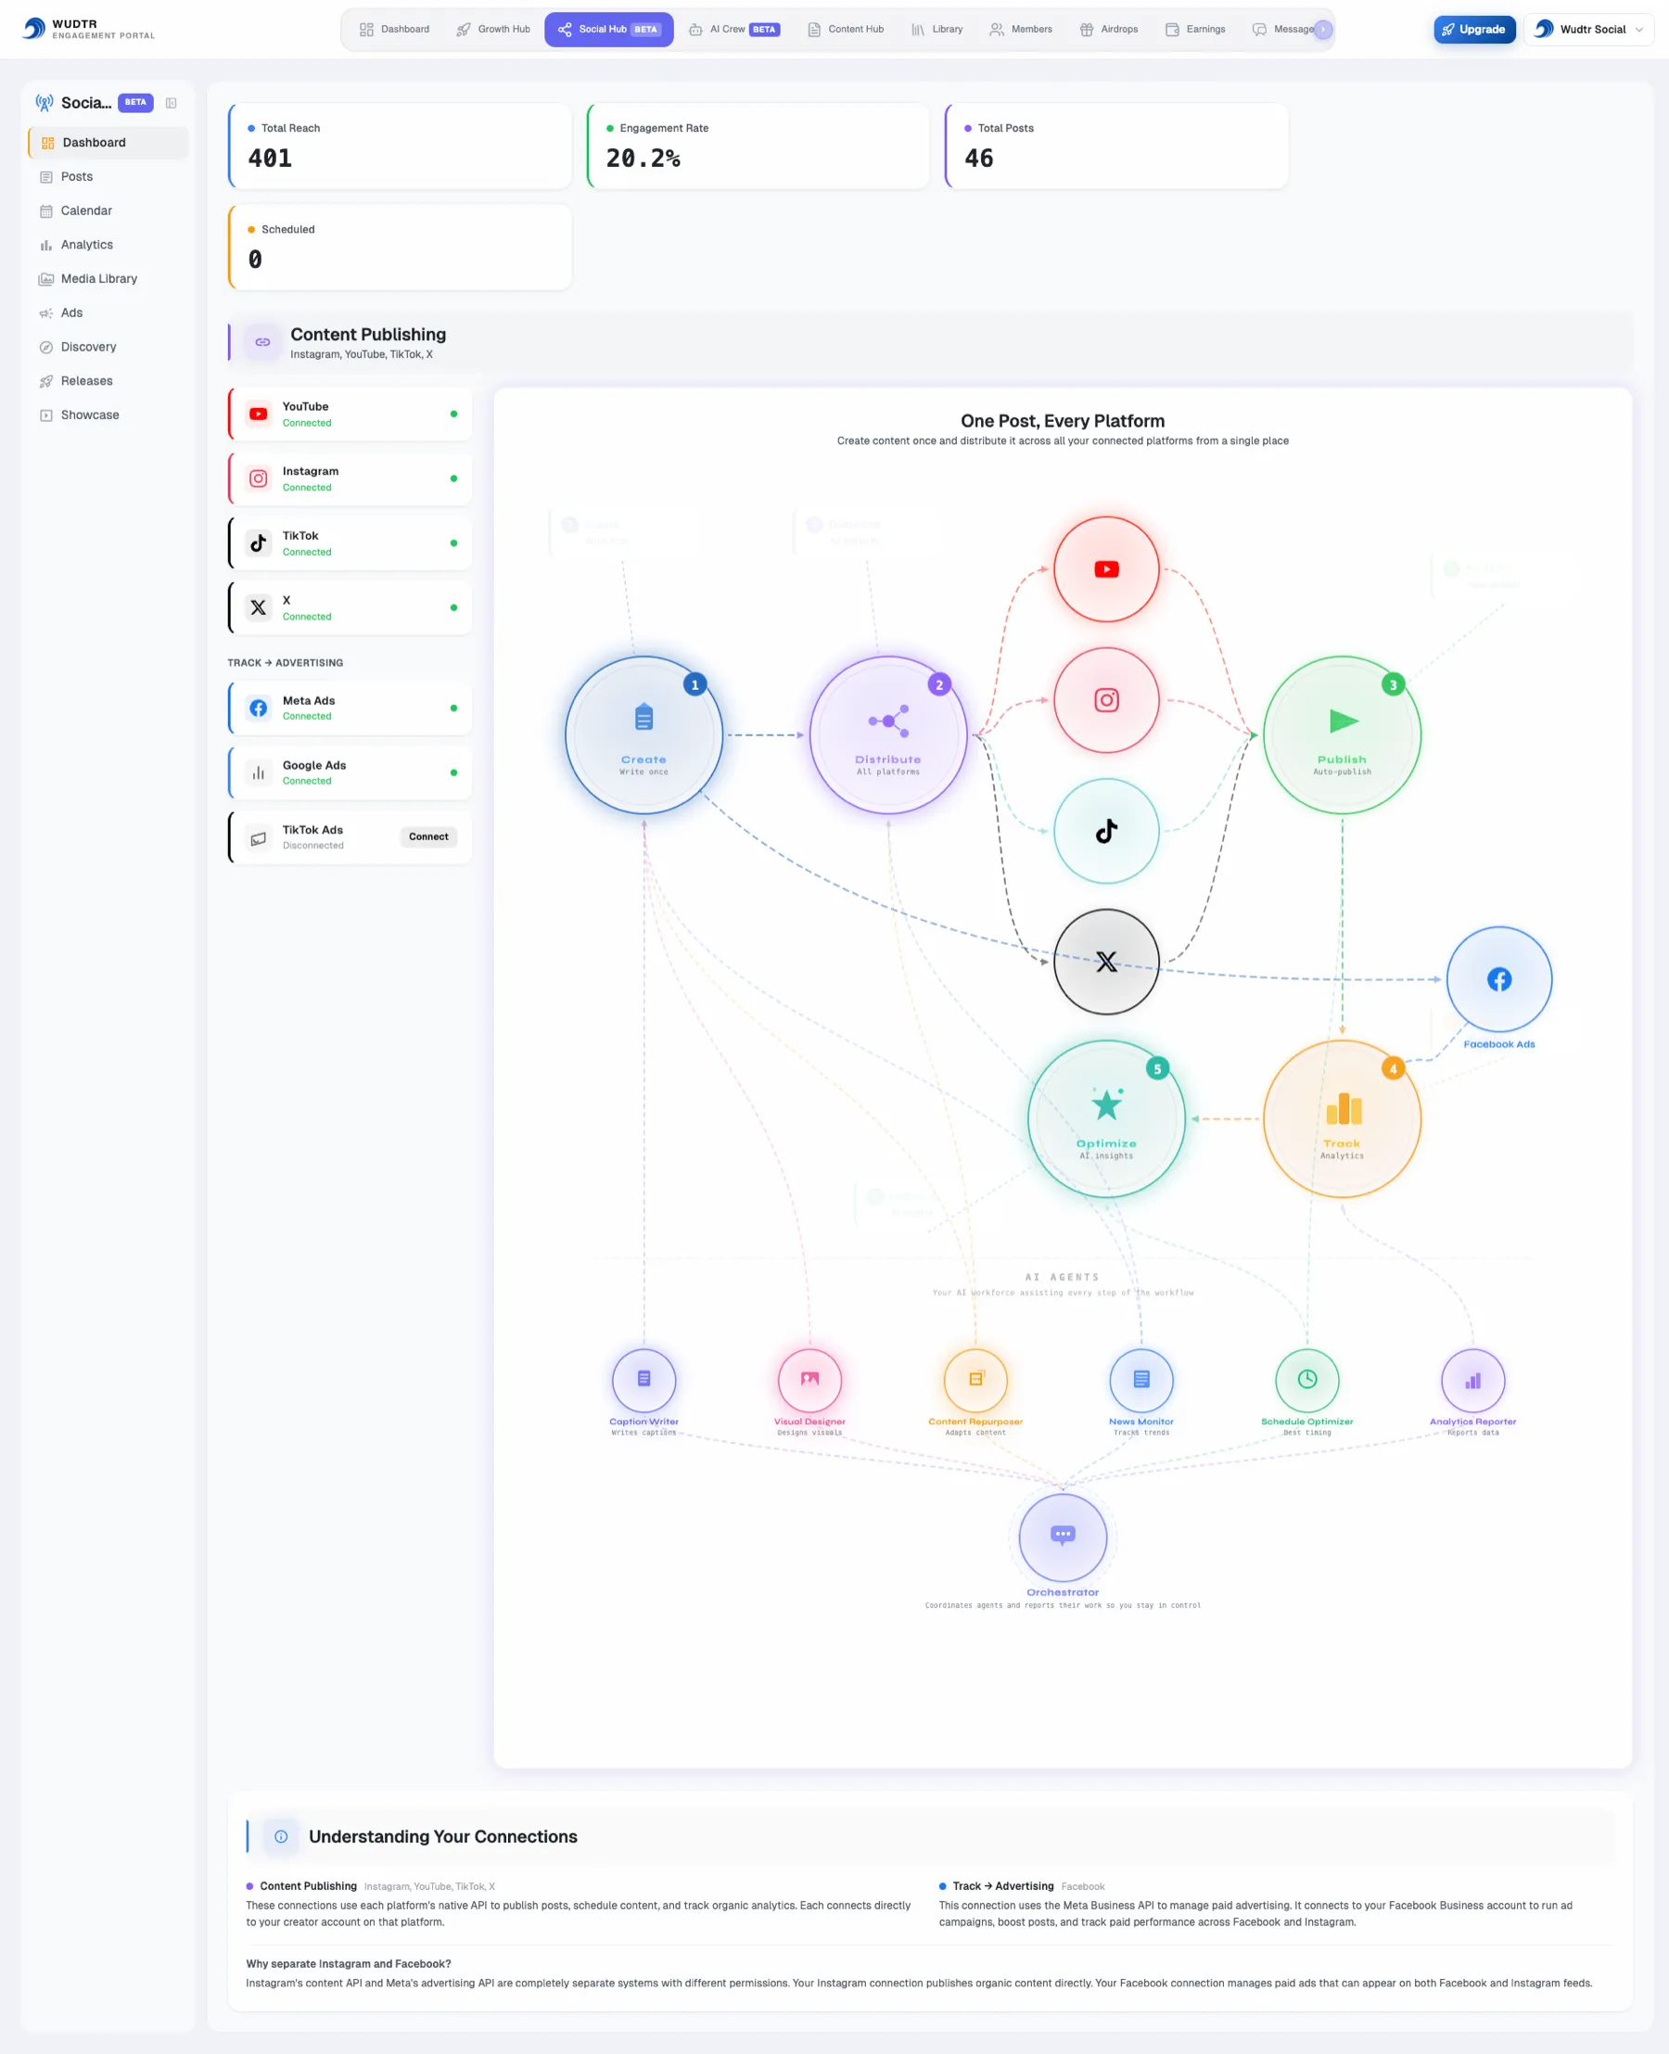Select the Social Hub tab
The image size is (1669, 2054).
click(608, 30)
